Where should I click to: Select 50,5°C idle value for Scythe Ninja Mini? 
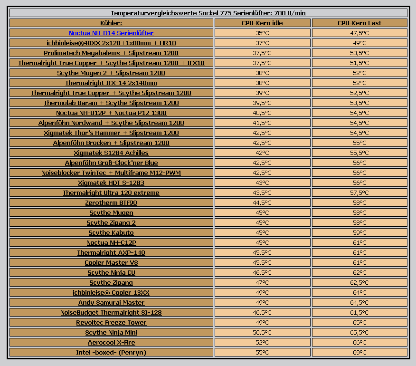click(262, 332)
